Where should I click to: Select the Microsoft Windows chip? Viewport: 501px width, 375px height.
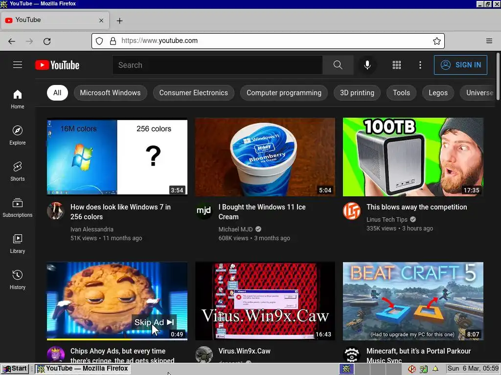110,93
